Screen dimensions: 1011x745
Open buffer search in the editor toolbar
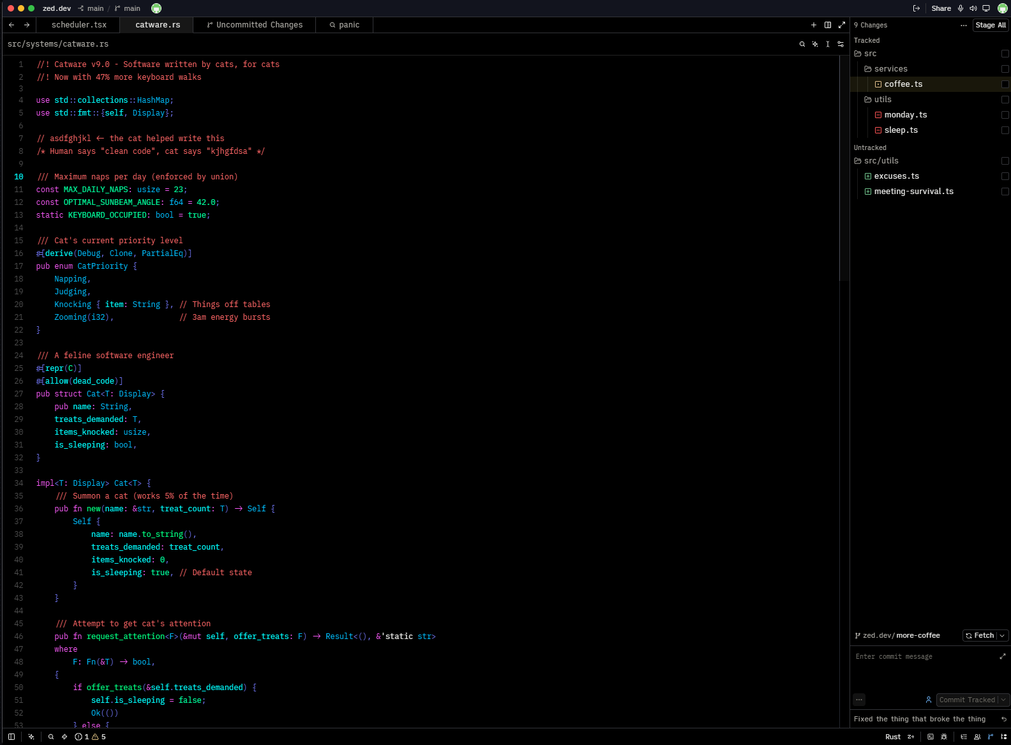tap(802, 44)
